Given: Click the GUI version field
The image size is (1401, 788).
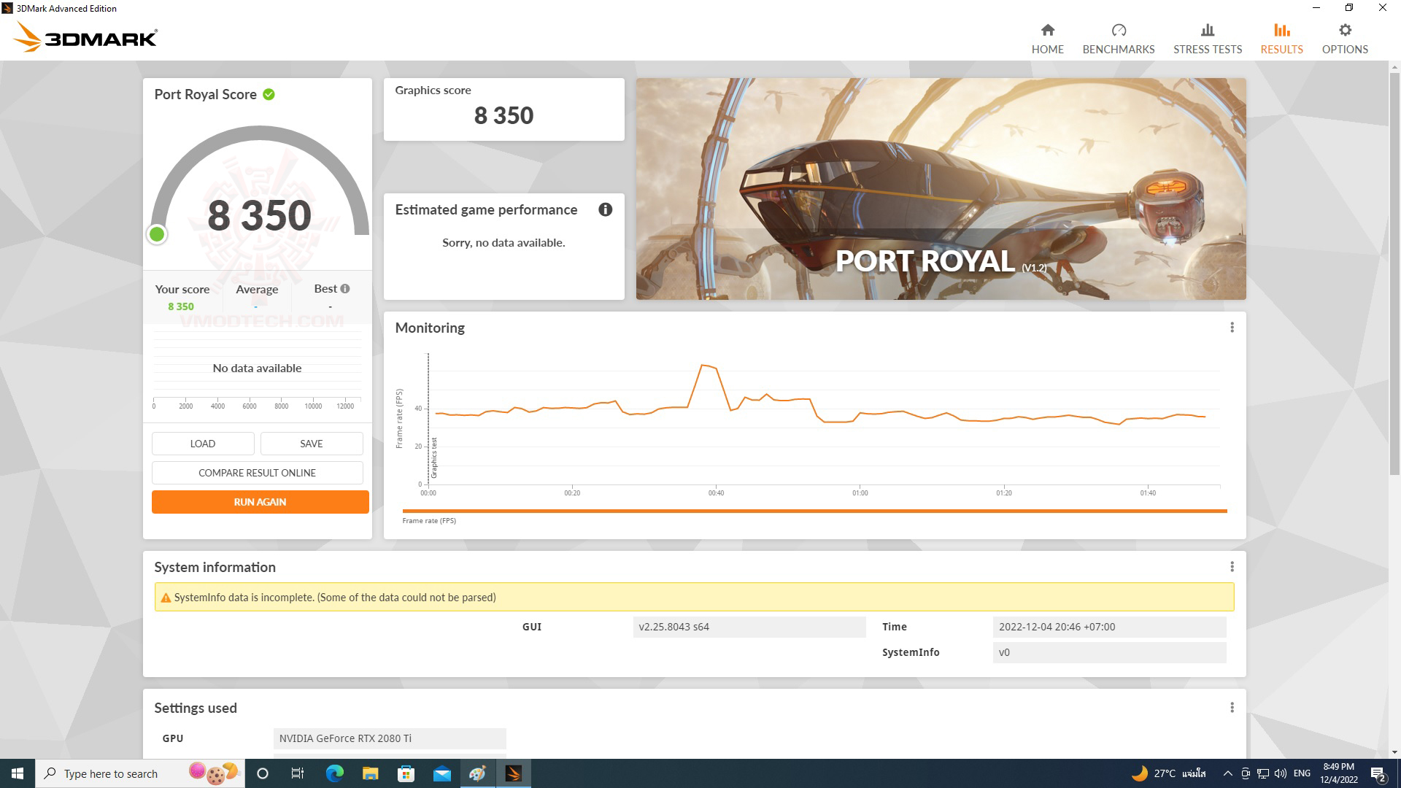Looking at the screenshot, I should coord(749,626).
